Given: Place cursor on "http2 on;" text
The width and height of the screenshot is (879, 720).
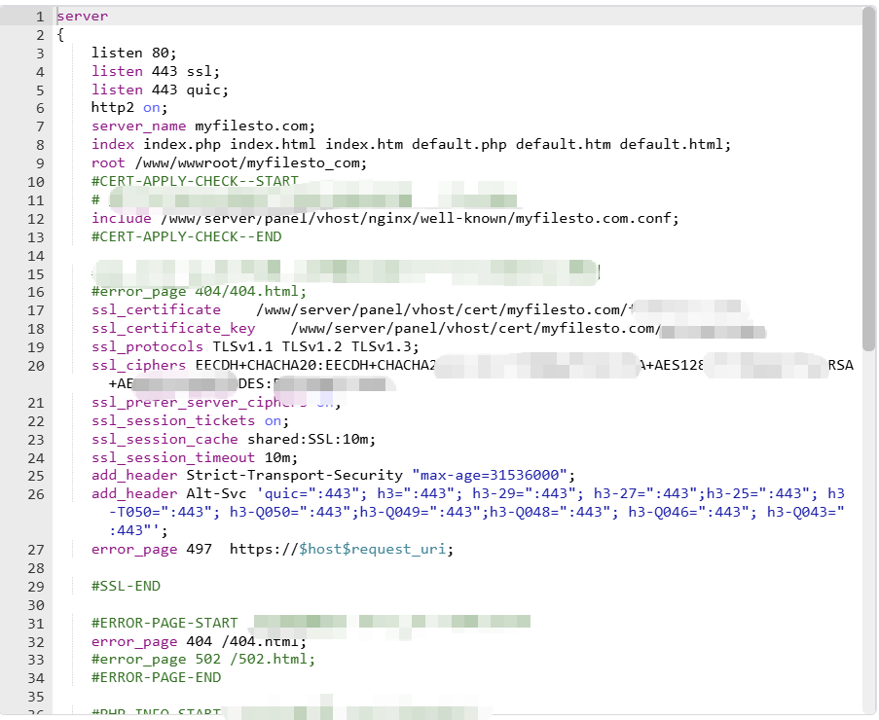Looking at the screenshot, I should click(129, 108).
